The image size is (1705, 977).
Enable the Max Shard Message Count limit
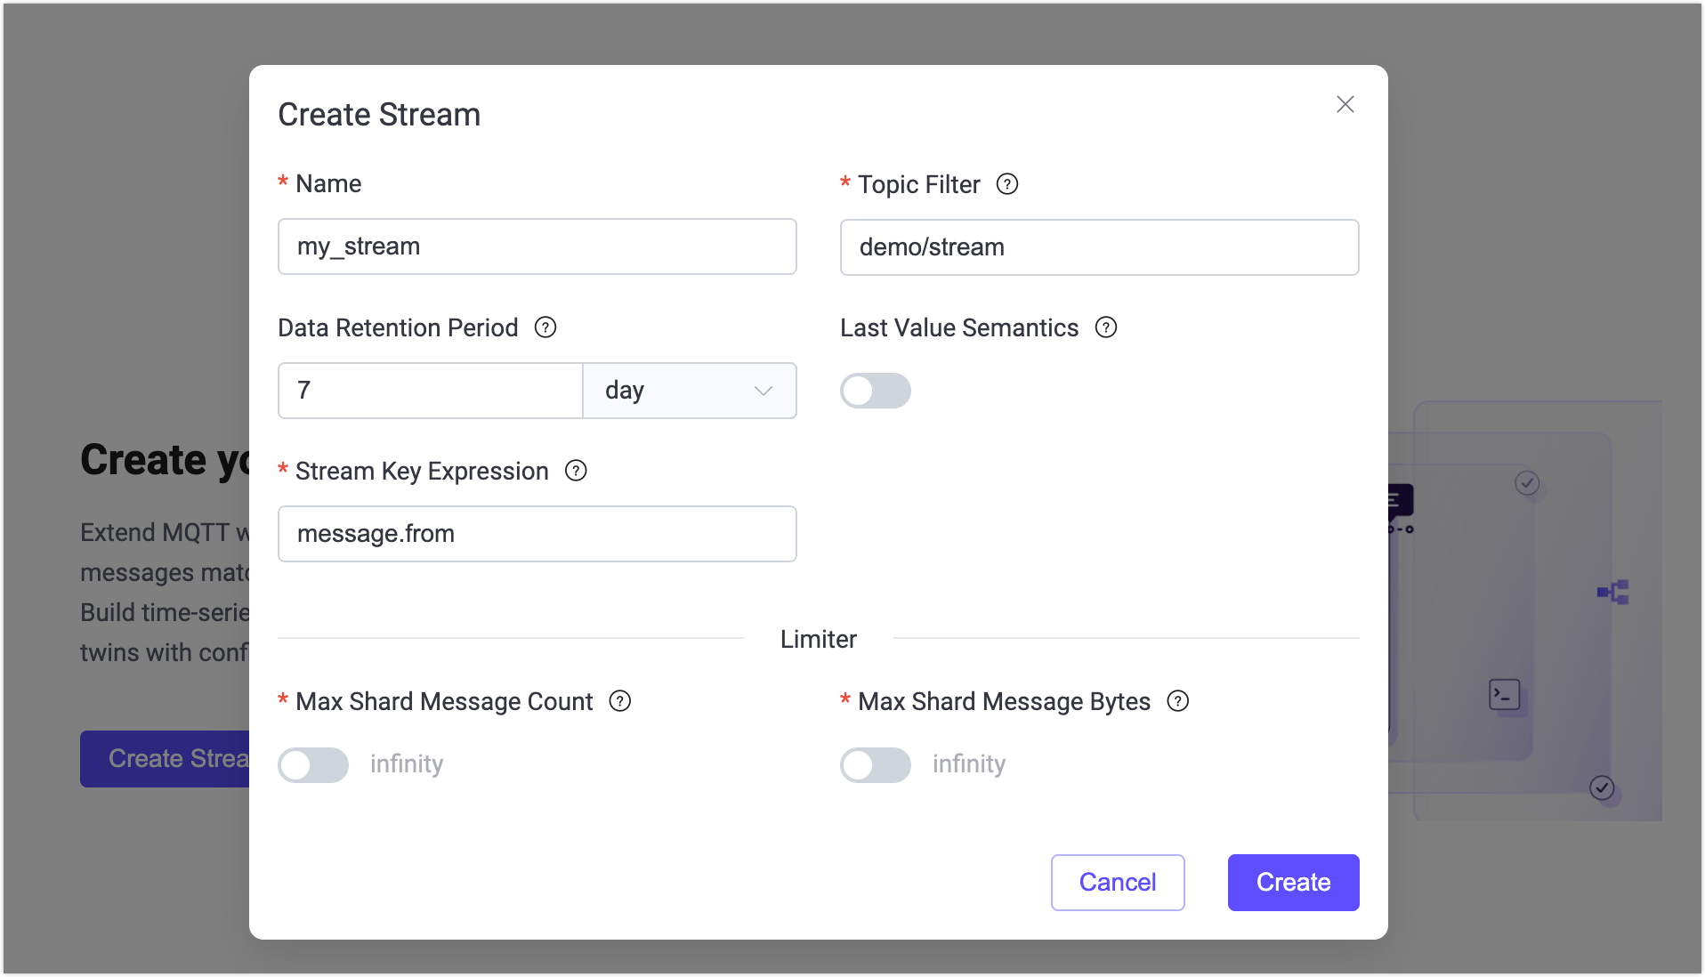pyautogui.click(x=312, y=765)
